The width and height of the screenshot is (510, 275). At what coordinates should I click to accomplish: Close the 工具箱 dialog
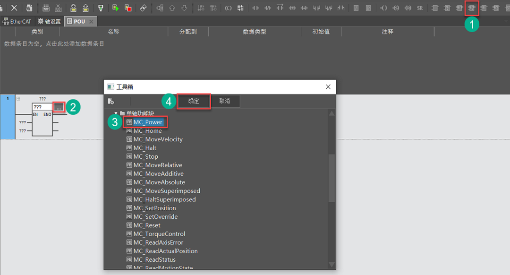pyautogui.click(x=328, y=87)
